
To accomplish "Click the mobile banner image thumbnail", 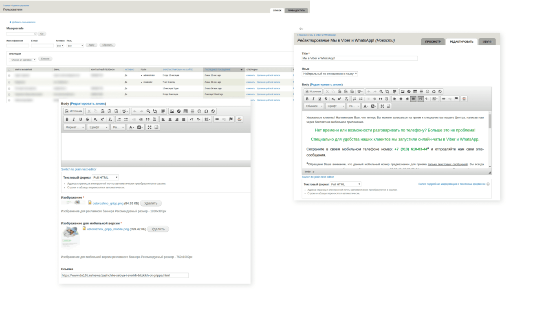I will click(x=70, y=237).
